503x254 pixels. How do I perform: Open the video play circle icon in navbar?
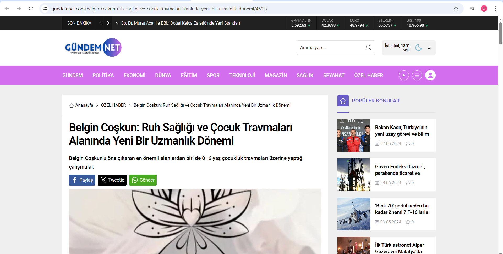pyautogui.click(x=404, y=75)
